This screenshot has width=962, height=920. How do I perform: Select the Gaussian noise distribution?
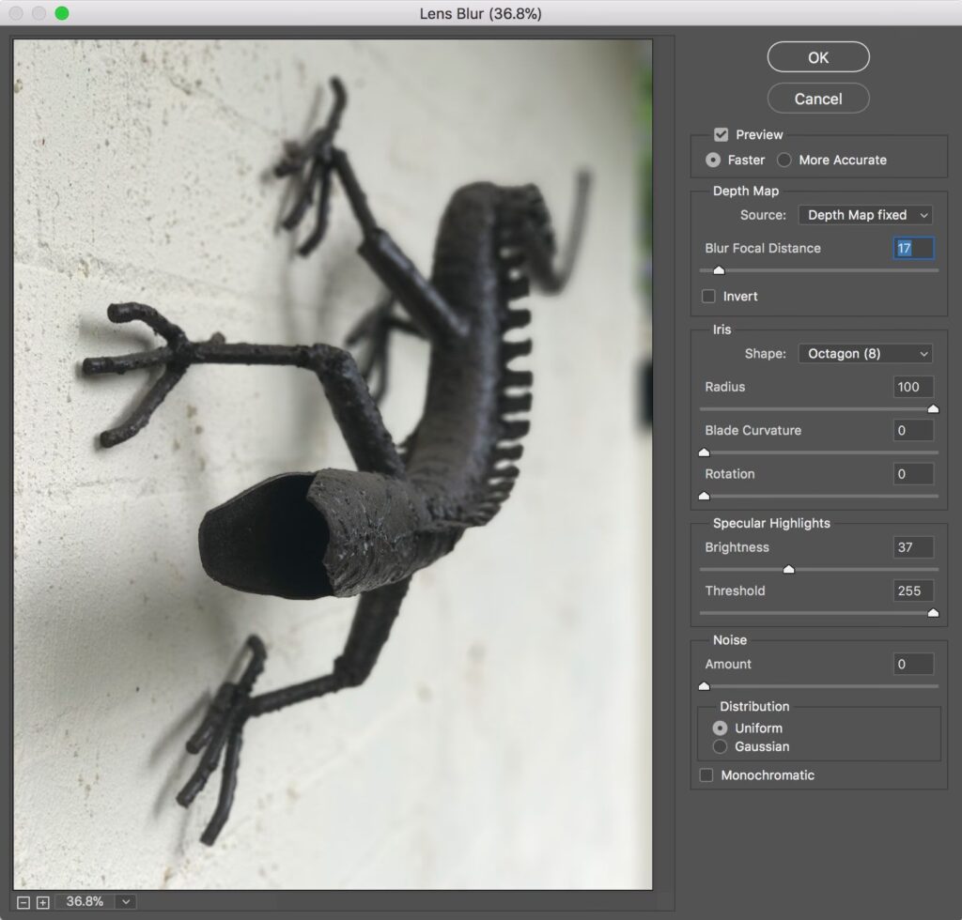[x=721, y=747]
